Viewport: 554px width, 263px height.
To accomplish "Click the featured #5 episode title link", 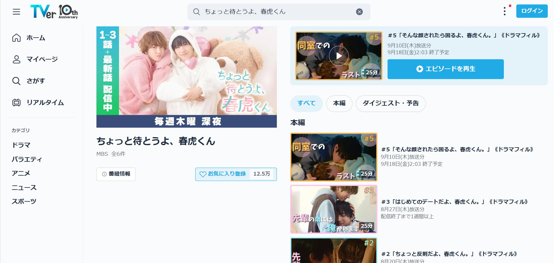I will coord(464,36).
